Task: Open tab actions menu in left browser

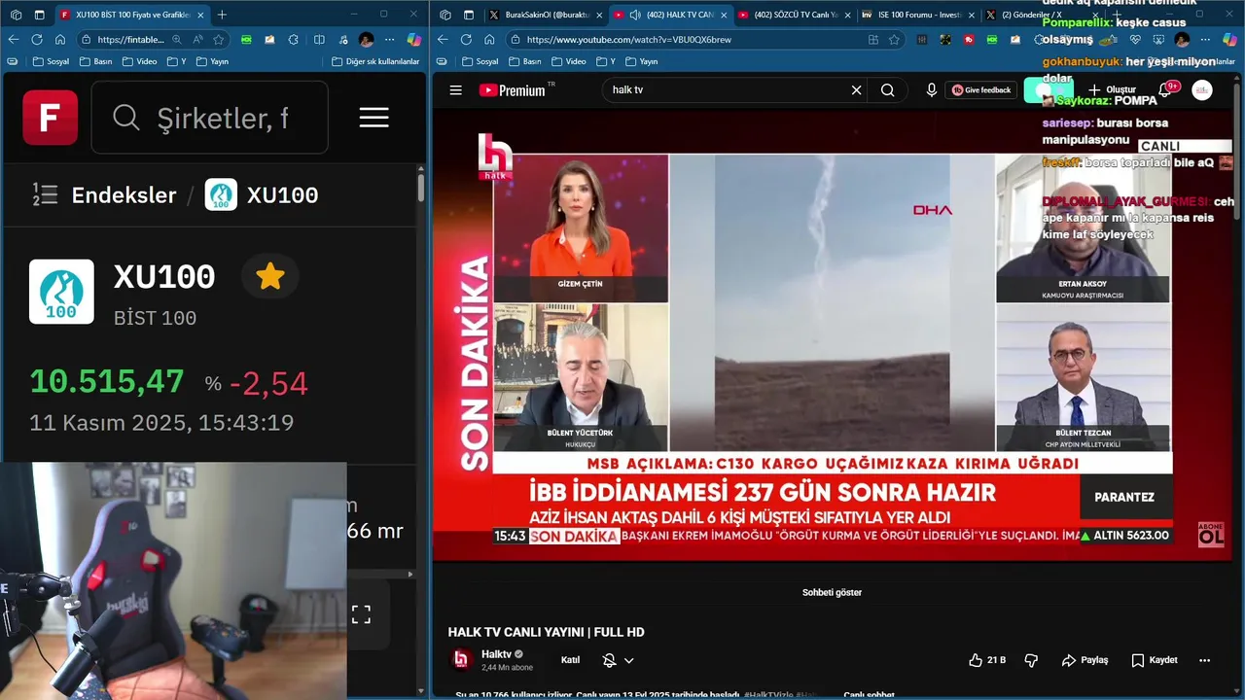Action: click(x=39, y=15)
